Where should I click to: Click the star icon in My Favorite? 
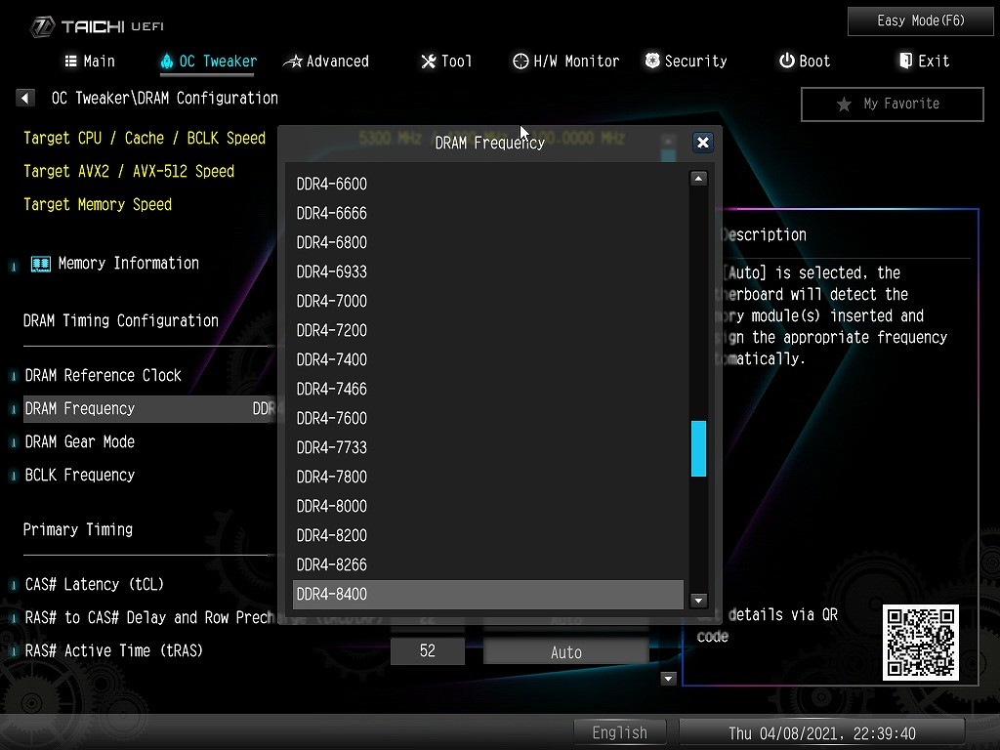844,104
